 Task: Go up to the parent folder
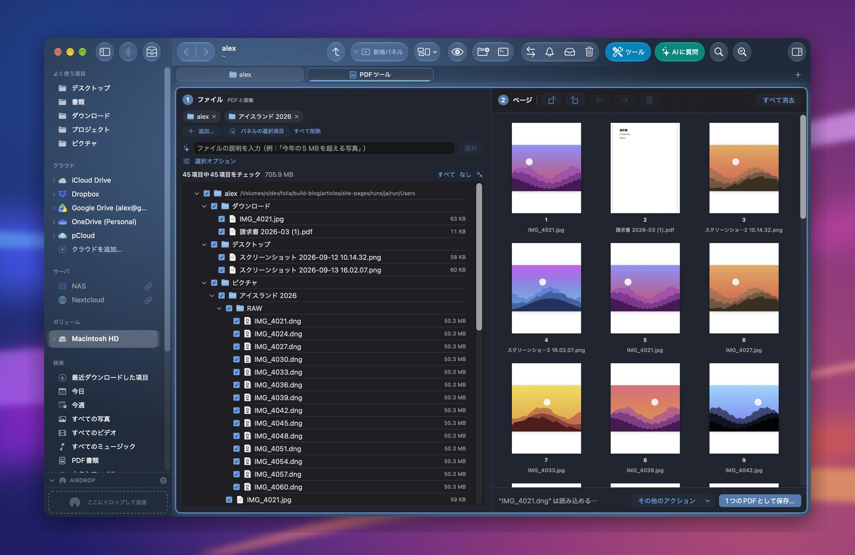point(336,52)
